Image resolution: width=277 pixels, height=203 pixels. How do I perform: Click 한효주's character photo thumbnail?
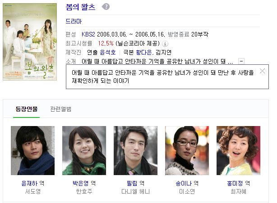click(84, 150)
